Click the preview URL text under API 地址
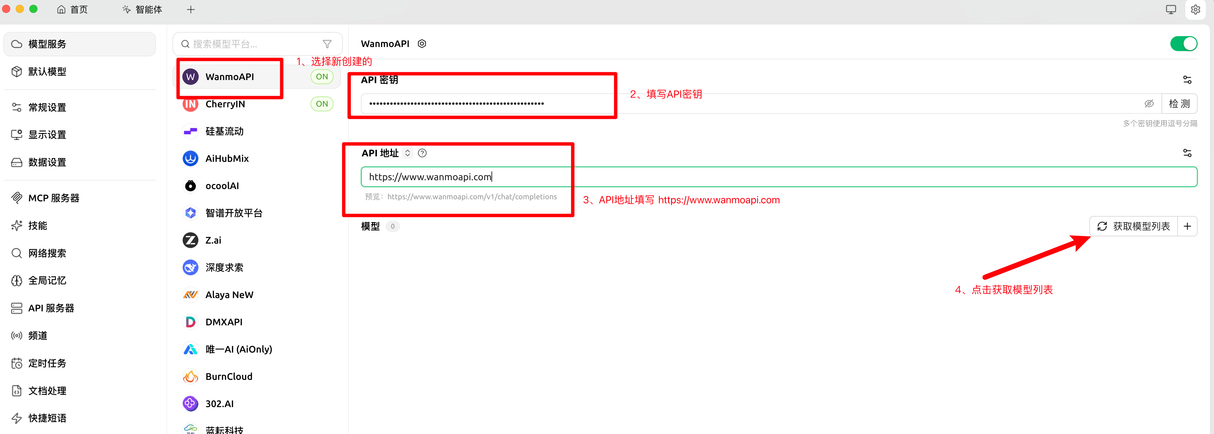Viewport: 1214px width, 434px height. click(x=472, y=197)
